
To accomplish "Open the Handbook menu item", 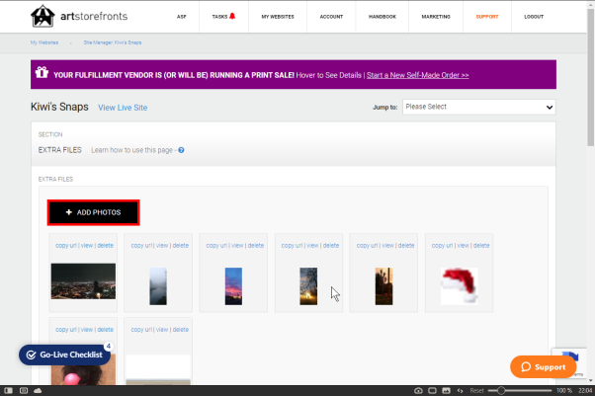I will coord(382,17).
